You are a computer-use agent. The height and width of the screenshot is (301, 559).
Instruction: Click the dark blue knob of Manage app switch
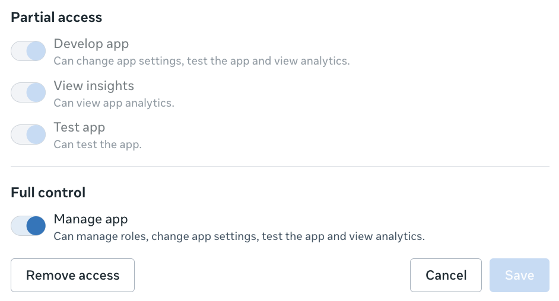(36, 226)
